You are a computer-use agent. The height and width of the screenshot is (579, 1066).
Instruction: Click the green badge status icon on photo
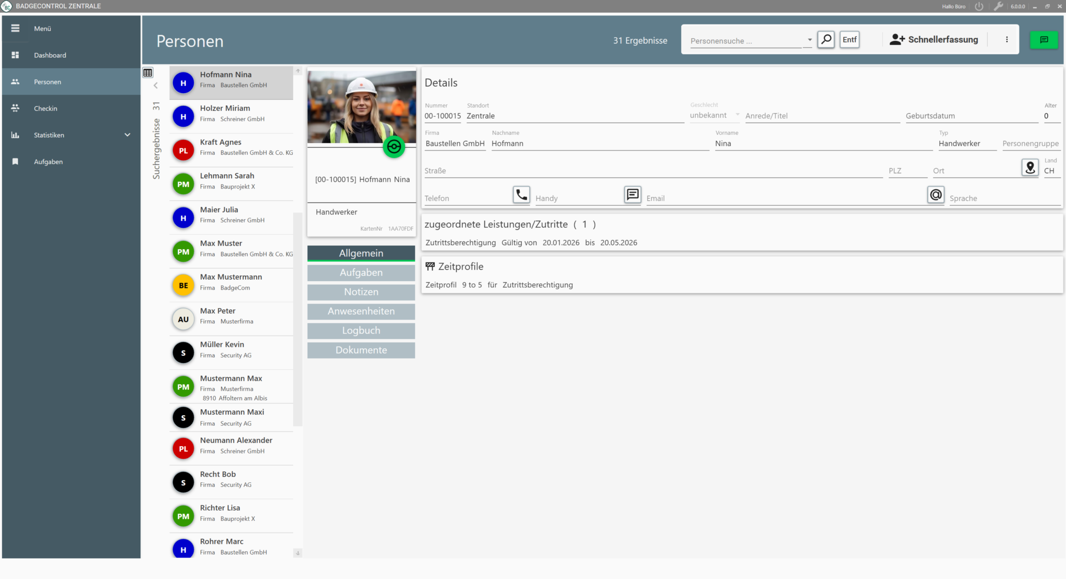pyautogui.click(x=394, y=147)
